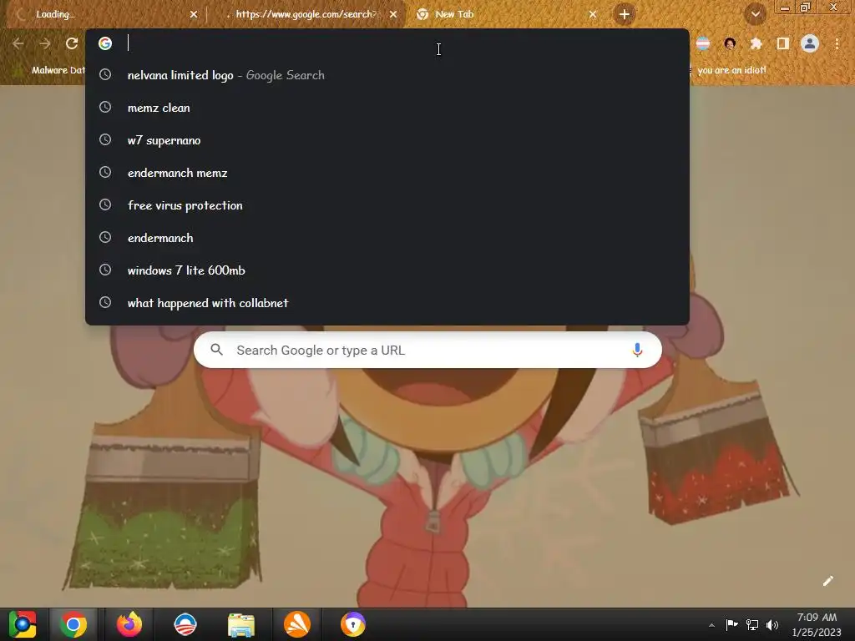
Task: Click the character avatar extension icon
Action: pos(730,43)
